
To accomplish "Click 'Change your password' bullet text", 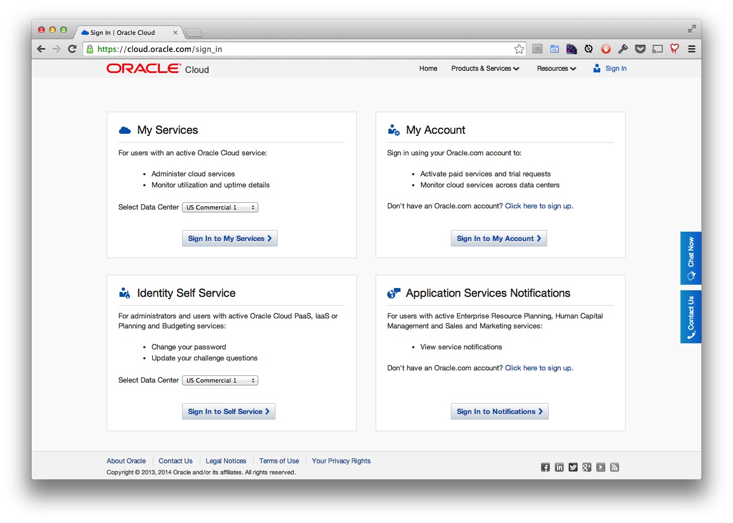I will click(189, 347).
